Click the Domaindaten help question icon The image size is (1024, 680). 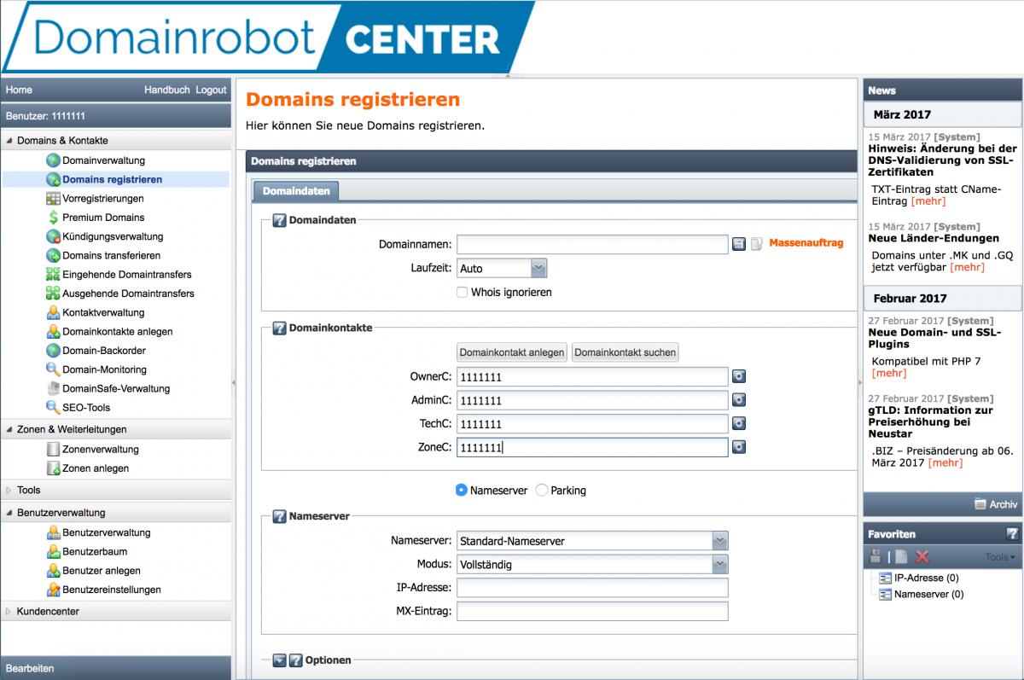[x=279, y=221]
